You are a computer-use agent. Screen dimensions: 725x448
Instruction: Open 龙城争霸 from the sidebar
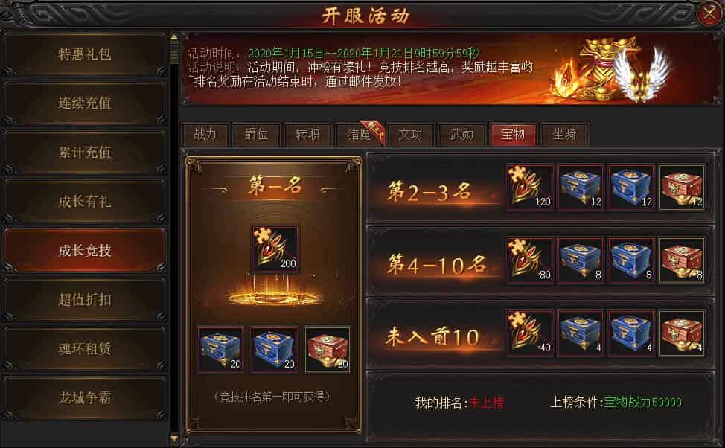(x=84, y=397)
